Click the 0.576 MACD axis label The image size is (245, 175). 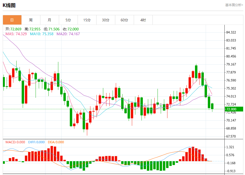coord(230,155)
